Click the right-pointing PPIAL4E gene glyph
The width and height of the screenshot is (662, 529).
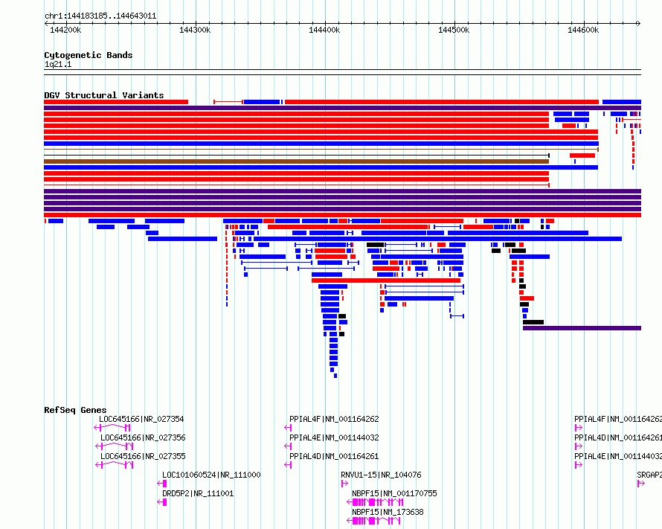coord(579,465)
